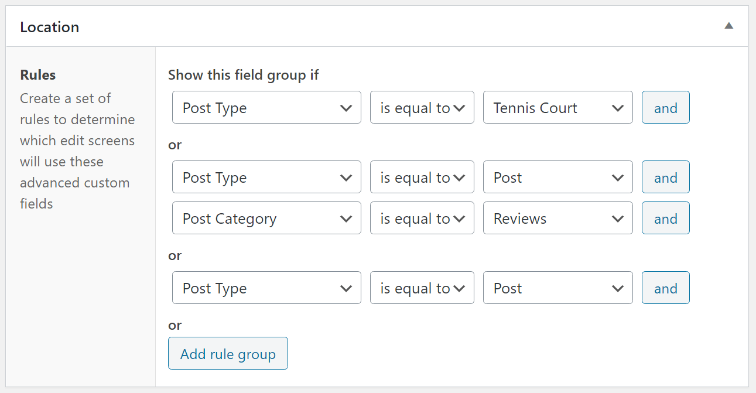Open the Post Type dropdown in the last rule group

(x=266, y=288)
